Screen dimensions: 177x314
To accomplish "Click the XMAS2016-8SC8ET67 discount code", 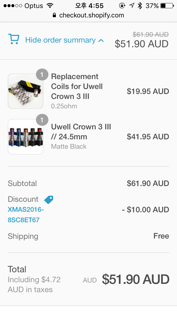I will click(26, 215).
